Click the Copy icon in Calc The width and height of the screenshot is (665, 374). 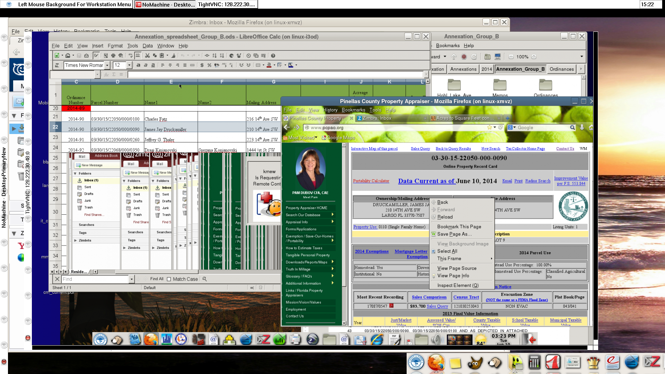[155, 55]
